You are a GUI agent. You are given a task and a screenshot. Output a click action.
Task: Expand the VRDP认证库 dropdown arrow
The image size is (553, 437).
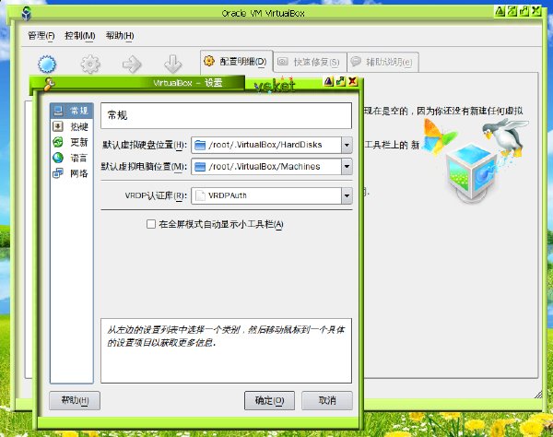pos(347,195)
